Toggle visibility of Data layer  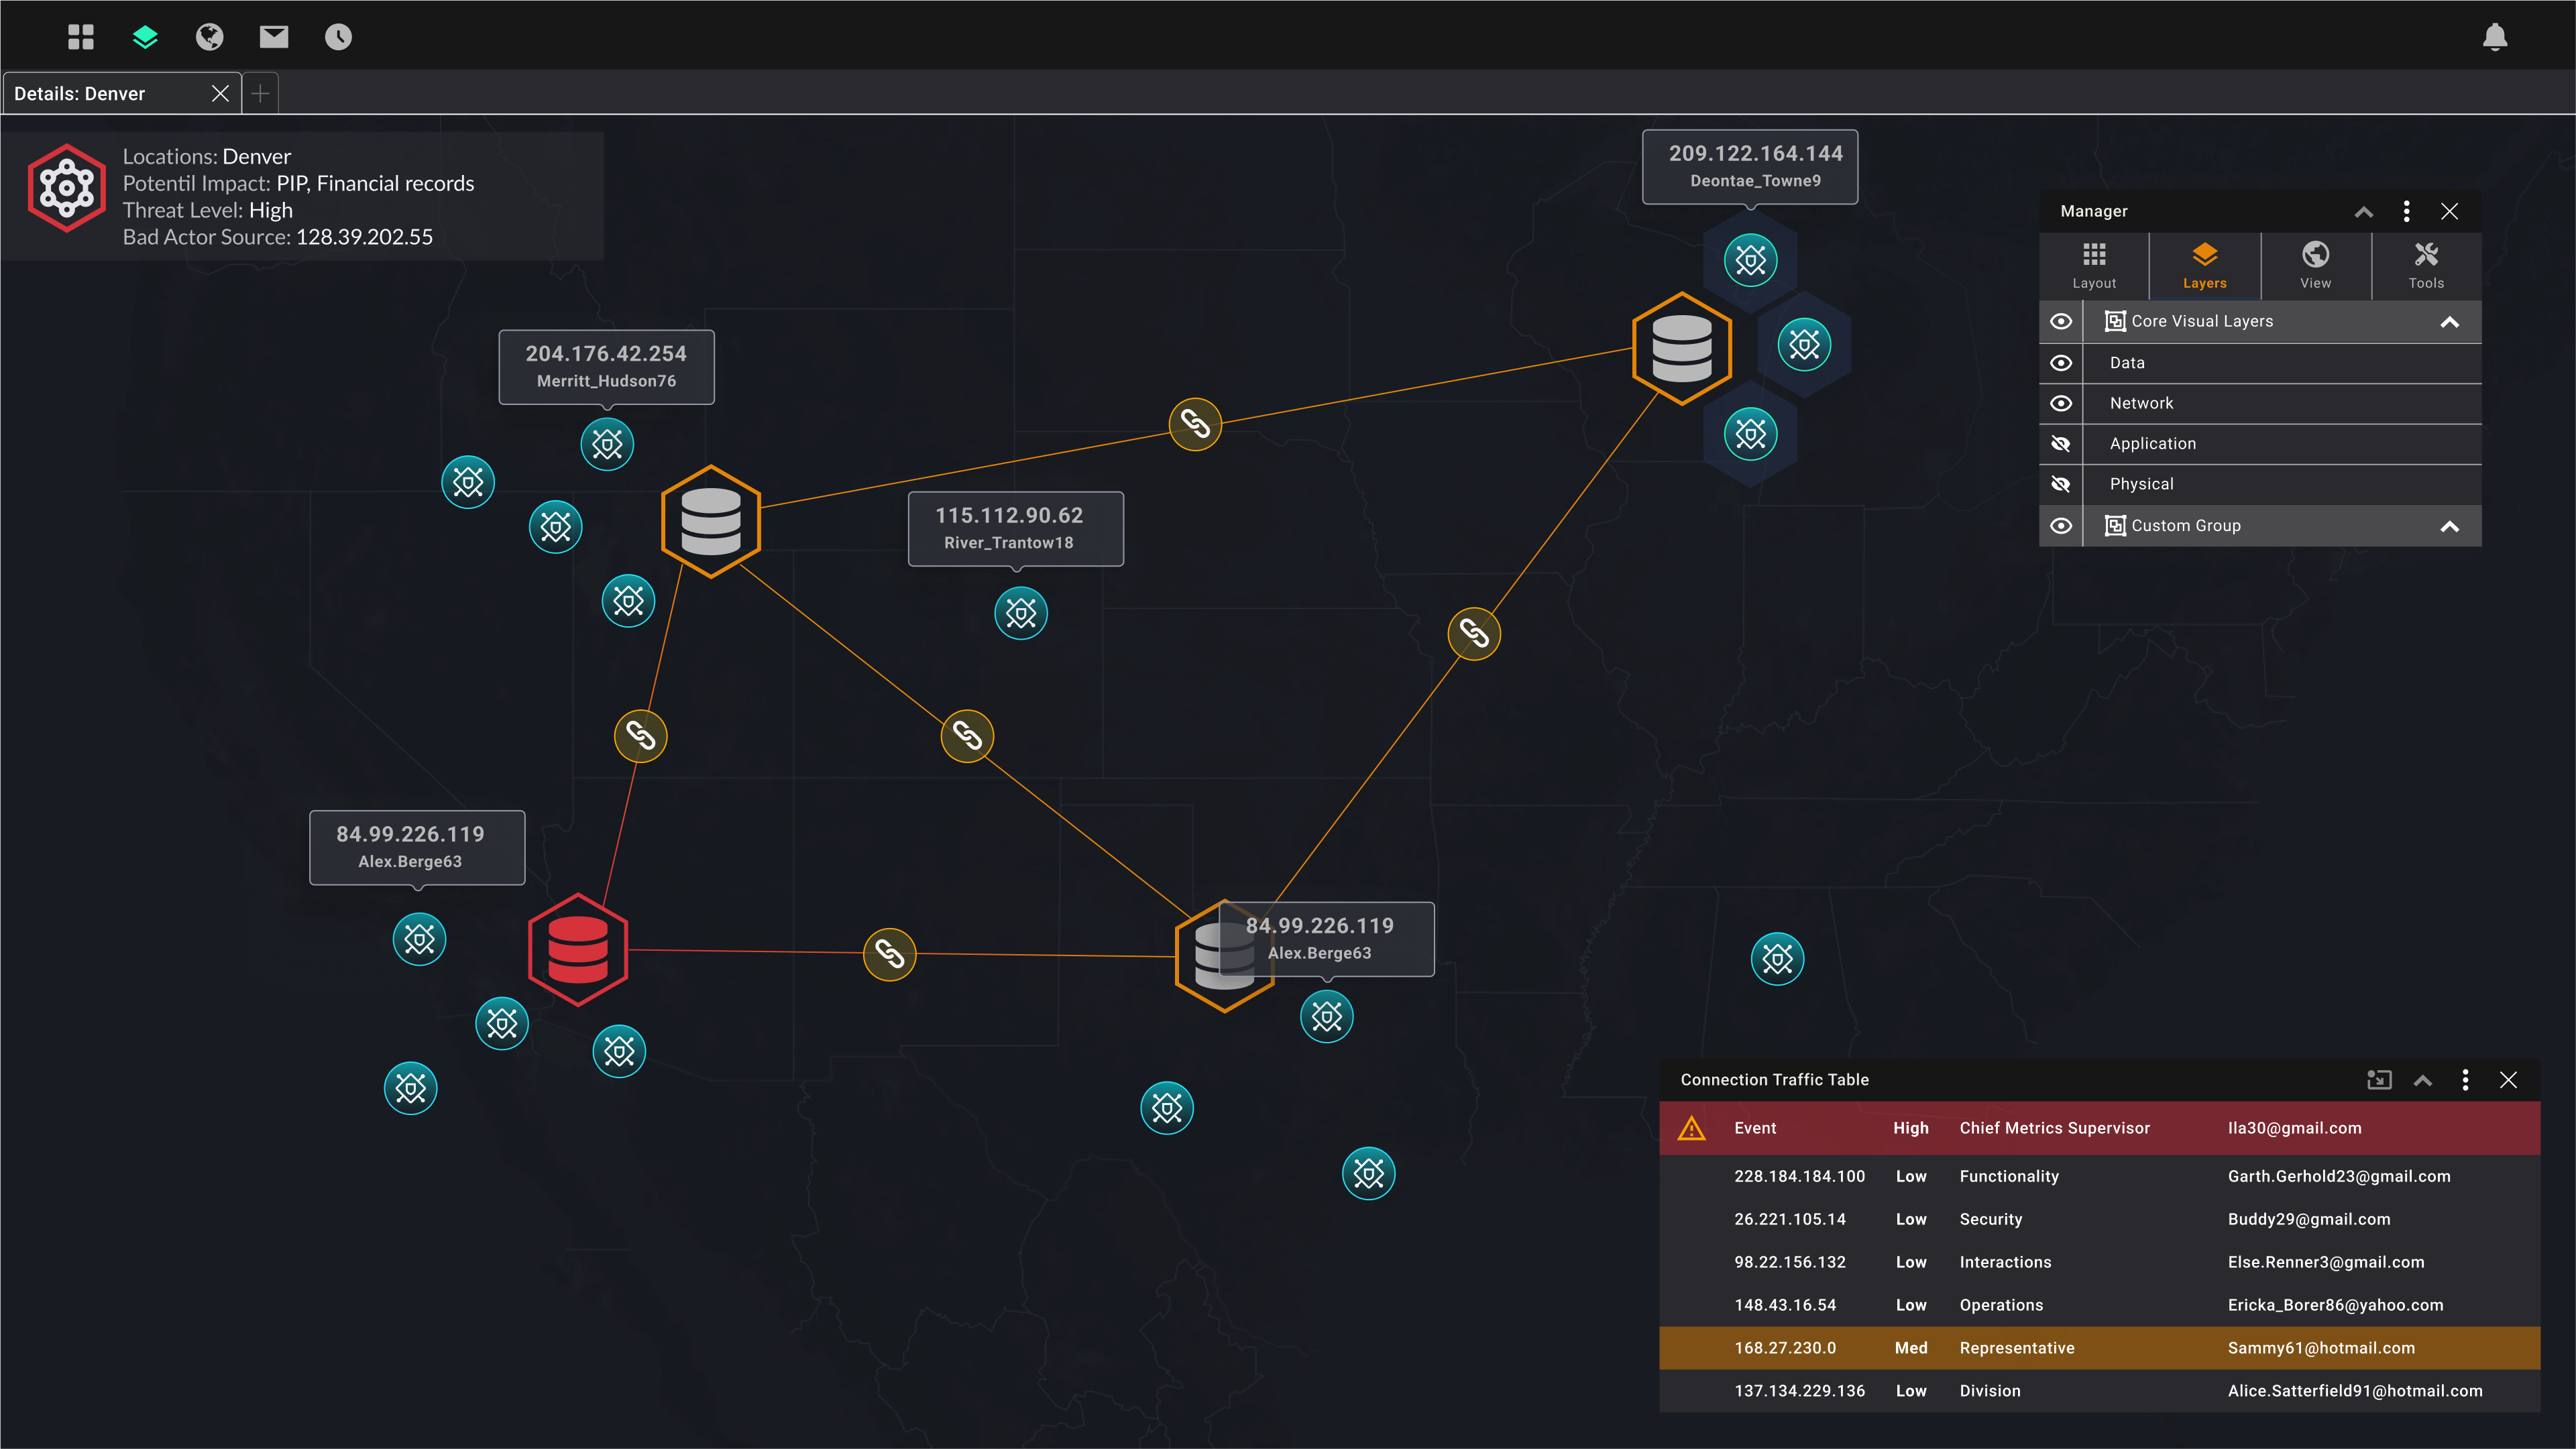2061,363
